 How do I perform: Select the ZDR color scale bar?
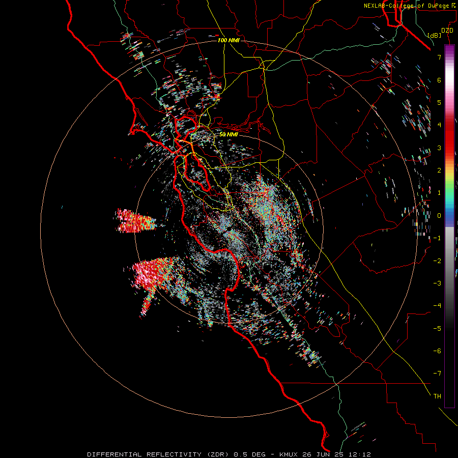coord(449,226)
